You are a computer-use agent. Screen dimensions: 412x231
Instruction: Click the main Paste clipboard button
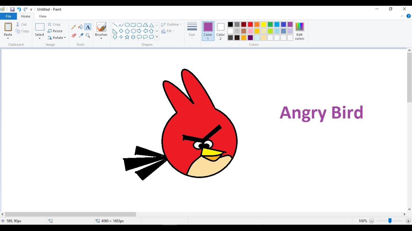click(x=8, y=27)
